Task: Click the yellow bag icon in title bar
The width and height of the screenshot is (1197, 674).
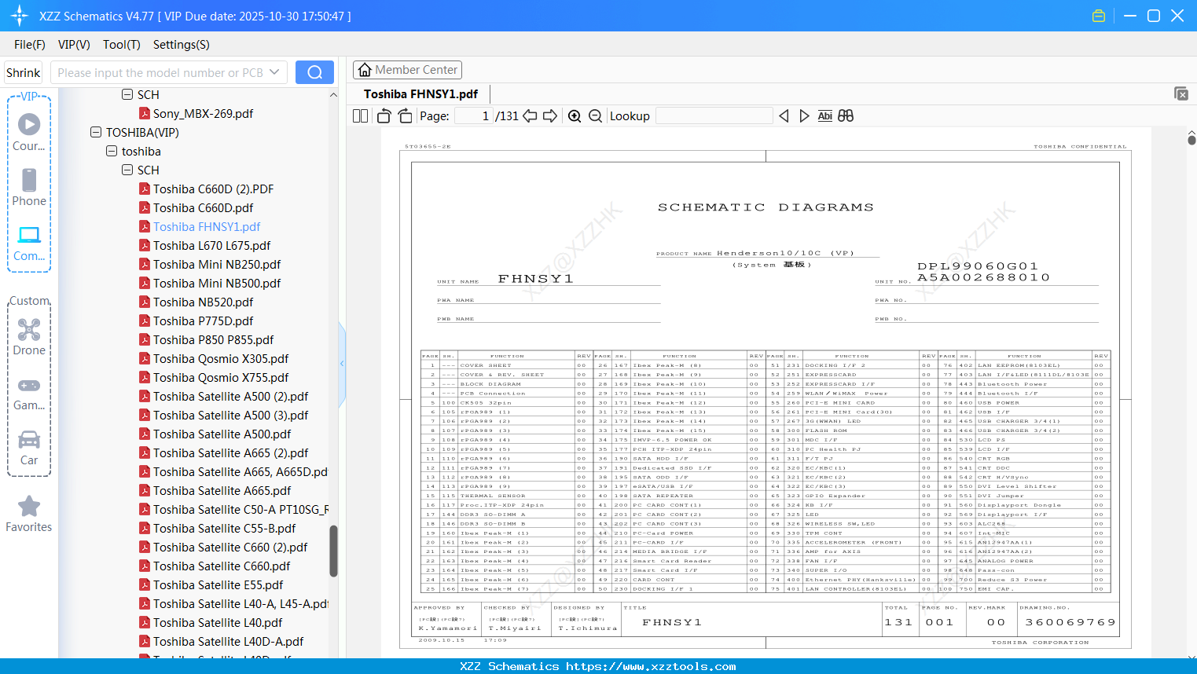Action: 1099,16
